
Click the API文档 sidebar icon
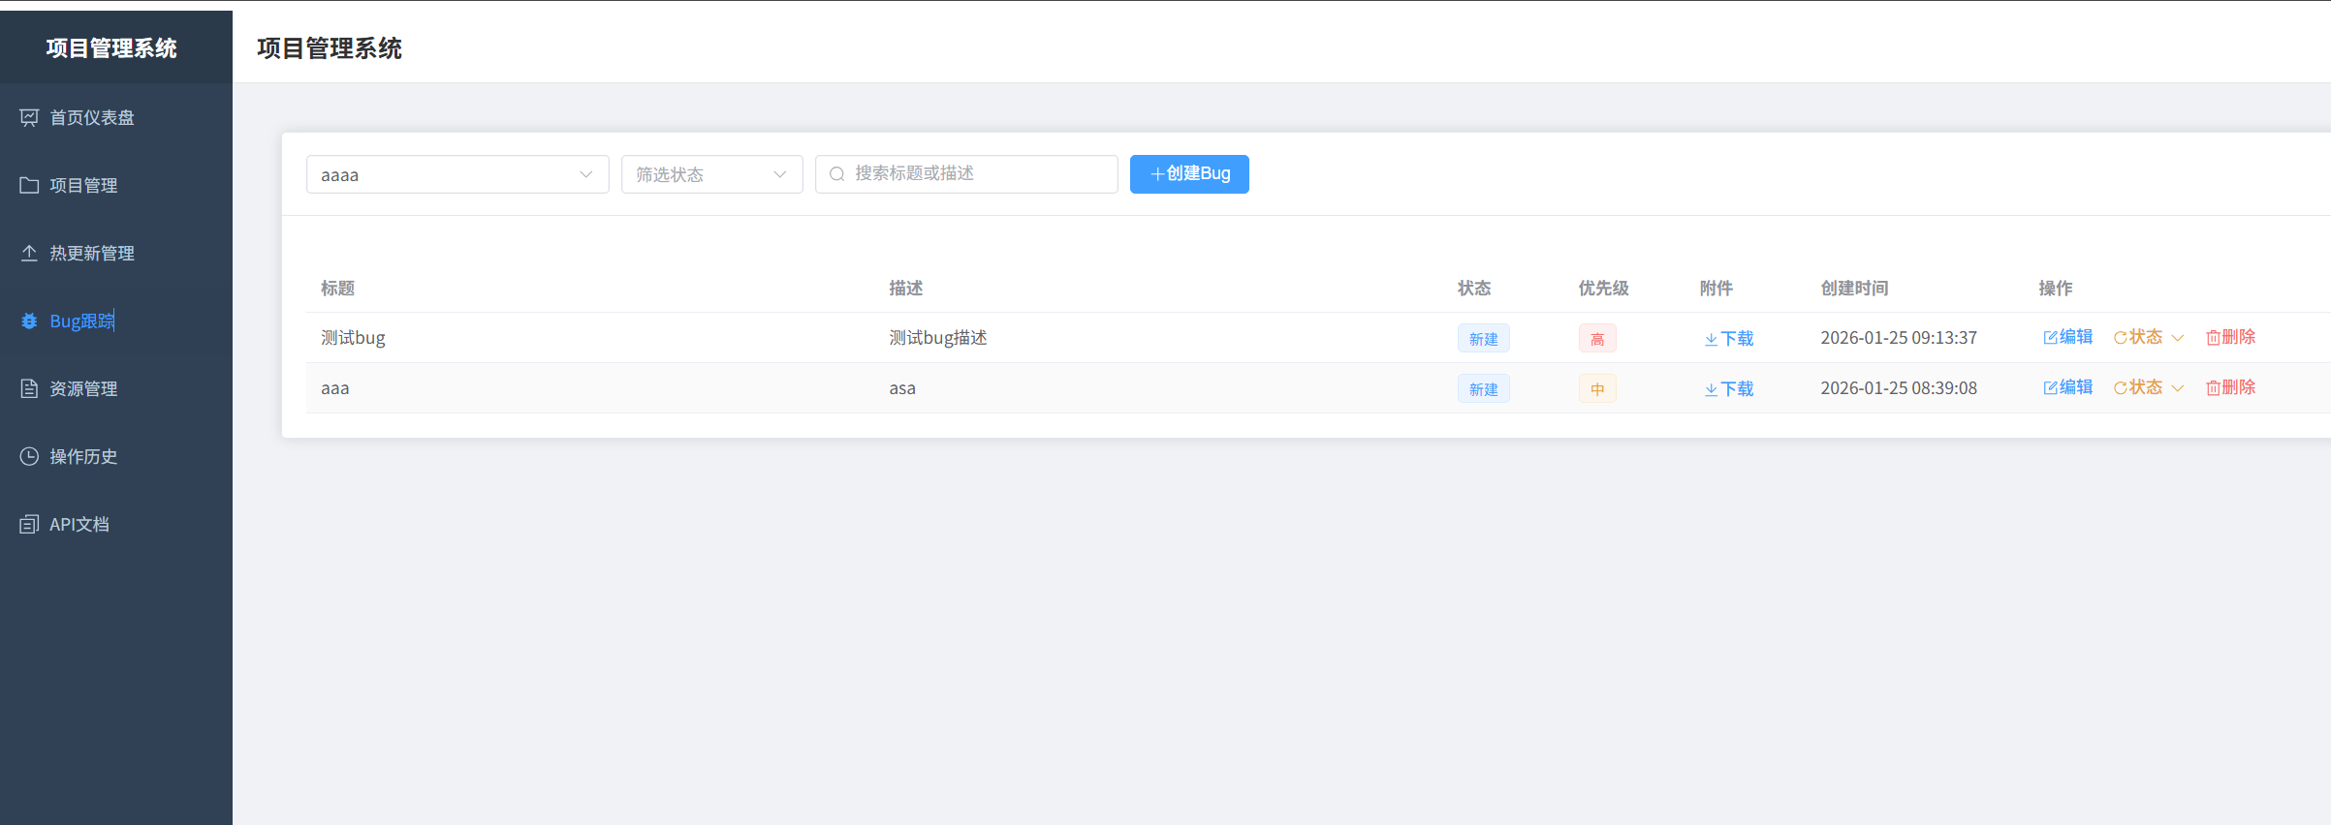tap(29, 524)
